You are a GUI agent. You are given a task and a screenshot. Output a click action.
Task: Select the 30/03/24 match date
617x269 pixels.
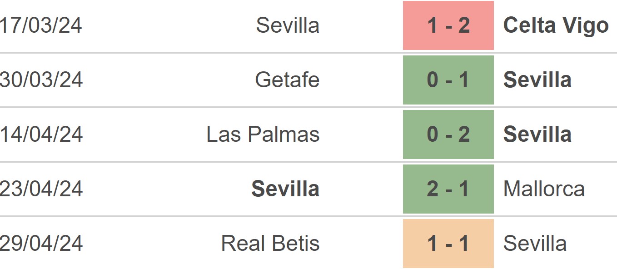pyautogui.click(x=41, y=80)
